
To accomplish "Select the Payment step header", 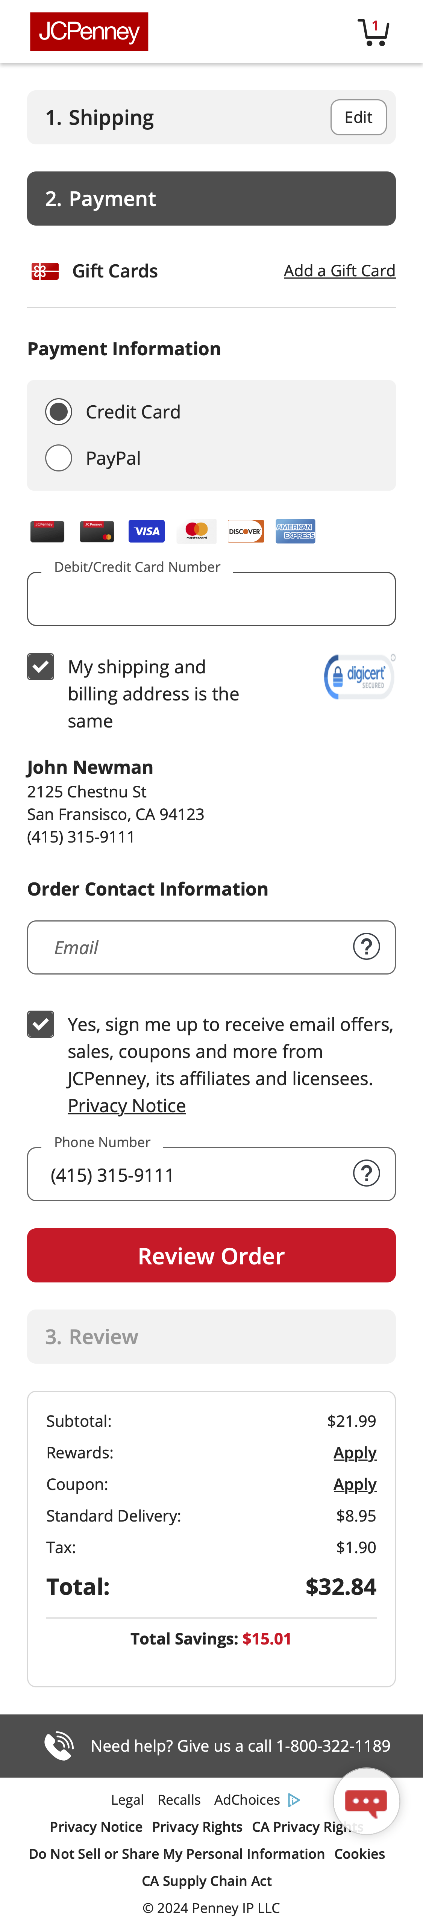I will (211, 198).
